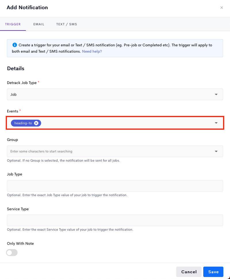Screen dimensions: 230x279
Task: Switch to the Trigger tab
Action: coord(13,24)
